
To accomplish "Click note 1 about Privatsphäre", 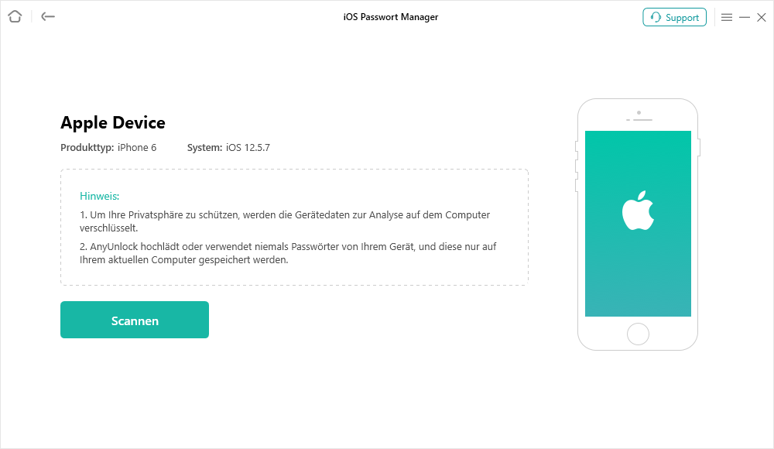I will pyautogui.click(x=285, y=221).
